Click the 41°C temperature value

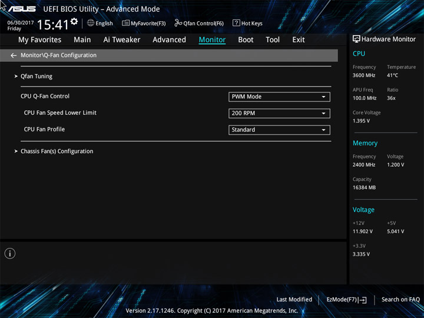pyautogui.click(x=392, y=75)
